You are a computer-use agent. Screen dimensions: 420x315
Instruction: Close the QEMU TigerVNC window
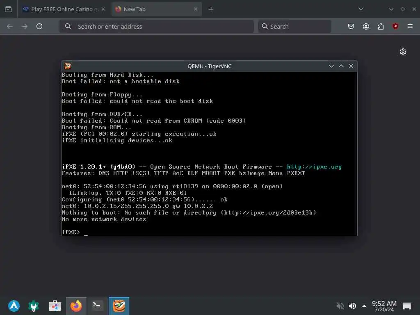pyautogui.click(x=351, y=66)
